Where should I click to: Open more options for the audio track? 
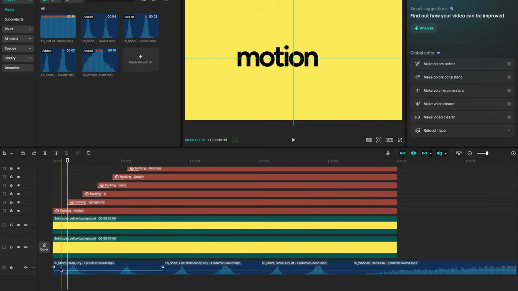33,267
